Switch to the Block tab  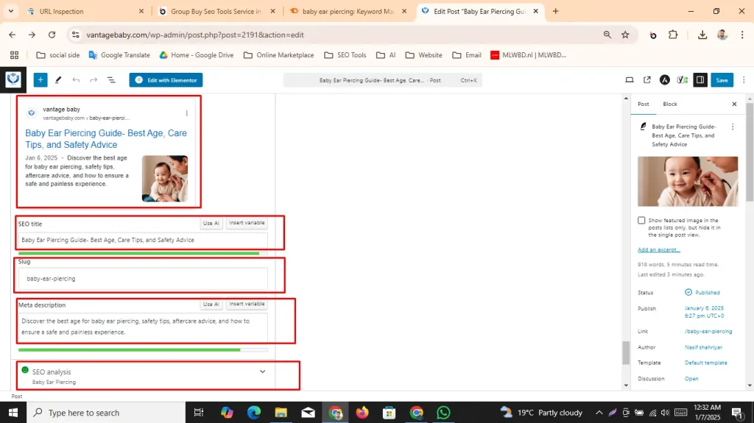(669, 104)
